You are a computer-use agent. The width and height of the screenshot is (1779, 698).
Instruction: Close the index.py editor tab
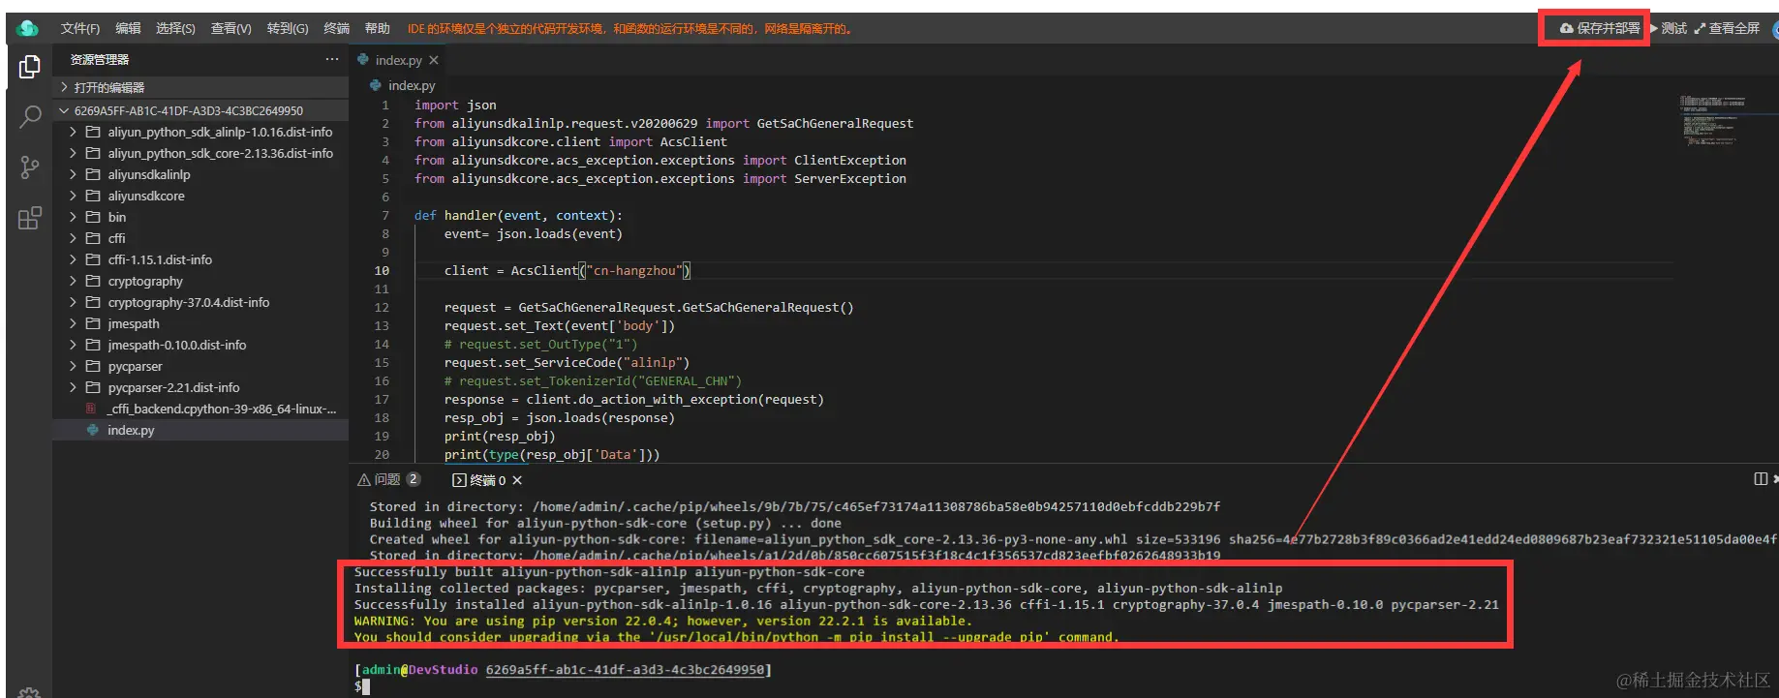point(434,60)
